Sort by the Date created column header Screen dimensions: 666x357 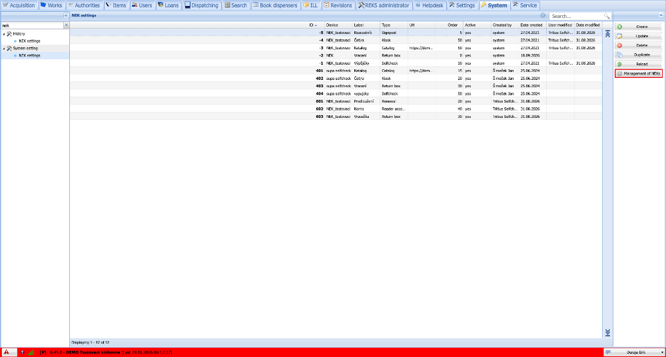tap(532, 25)
